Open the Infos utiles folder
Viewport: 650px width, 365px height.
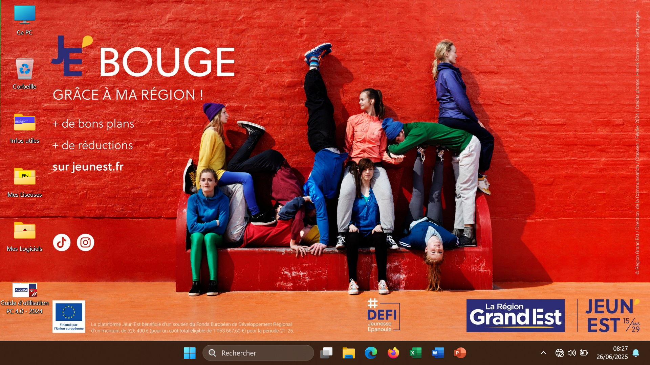[24, 123]
